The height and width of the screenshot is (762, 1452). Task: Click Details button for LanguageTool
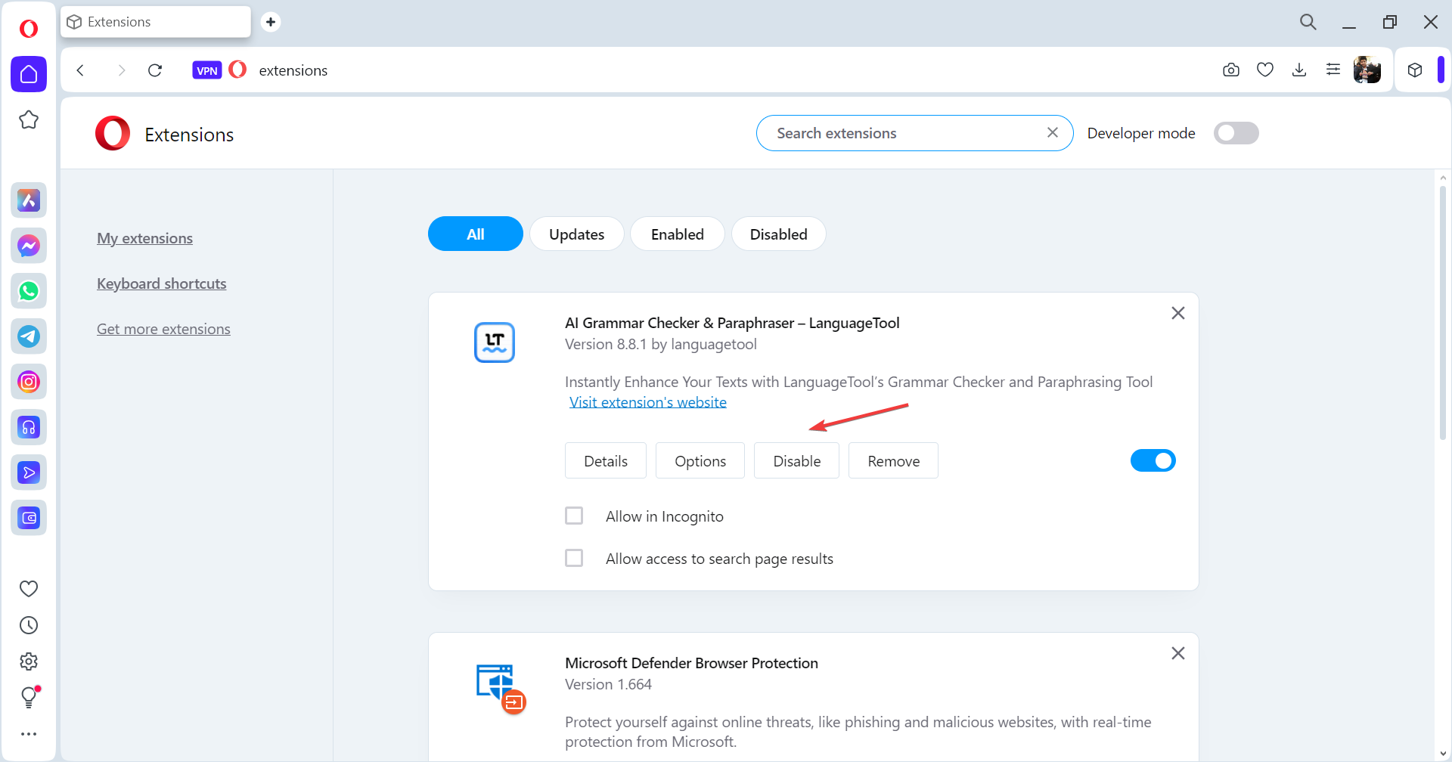pyautogui.click(x=606, y=460)
